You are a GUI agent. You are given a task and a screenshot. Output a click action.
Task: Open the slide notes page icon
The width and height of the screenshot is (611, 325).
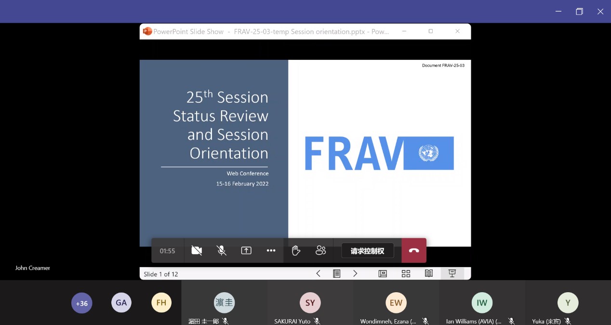(x=337, y=274)
